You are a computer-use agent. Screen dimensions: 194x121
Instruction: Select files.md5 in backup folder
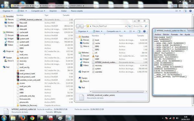point(23,23)
